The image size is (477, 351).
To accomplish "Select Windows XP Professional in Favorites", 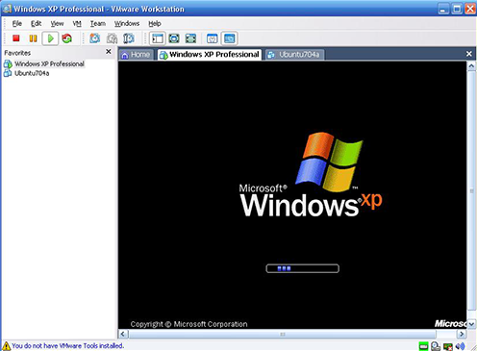I will coord(44,63).
